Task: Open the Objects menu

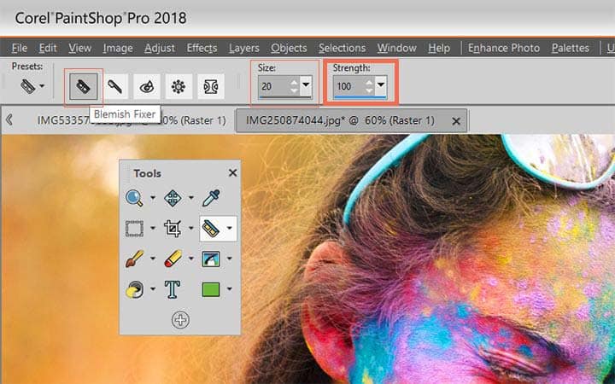Action: [x=289, y=48]
